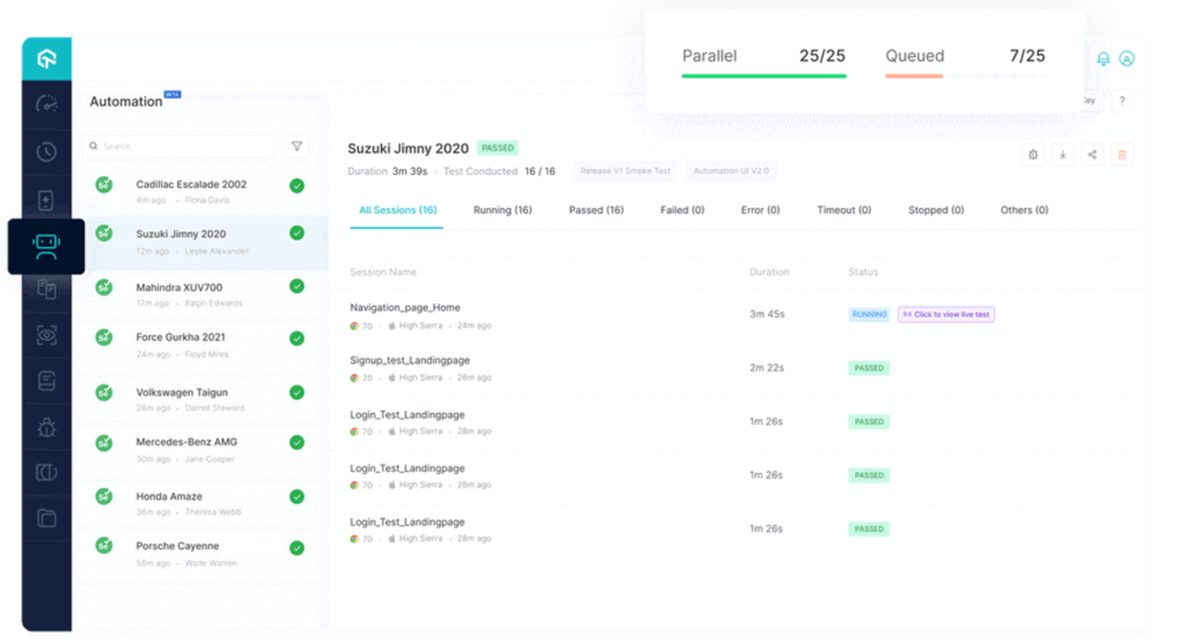Select the Mahindra XUV700 build
Screen dimensions: 1185x641
click(179, 288)
